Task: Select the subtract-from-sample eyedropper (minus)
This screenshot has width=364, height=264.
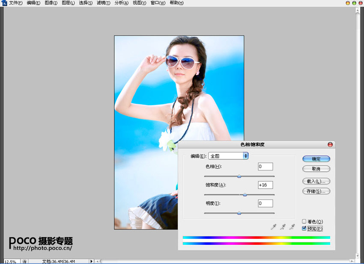Action: (292, 227)
